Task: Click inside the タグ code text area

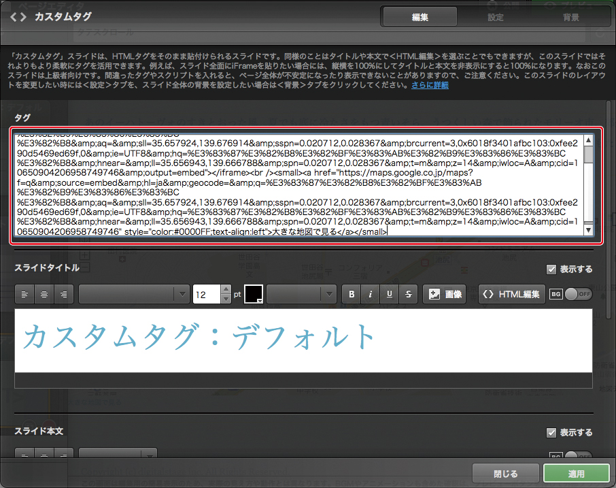Action: (299, 185)
